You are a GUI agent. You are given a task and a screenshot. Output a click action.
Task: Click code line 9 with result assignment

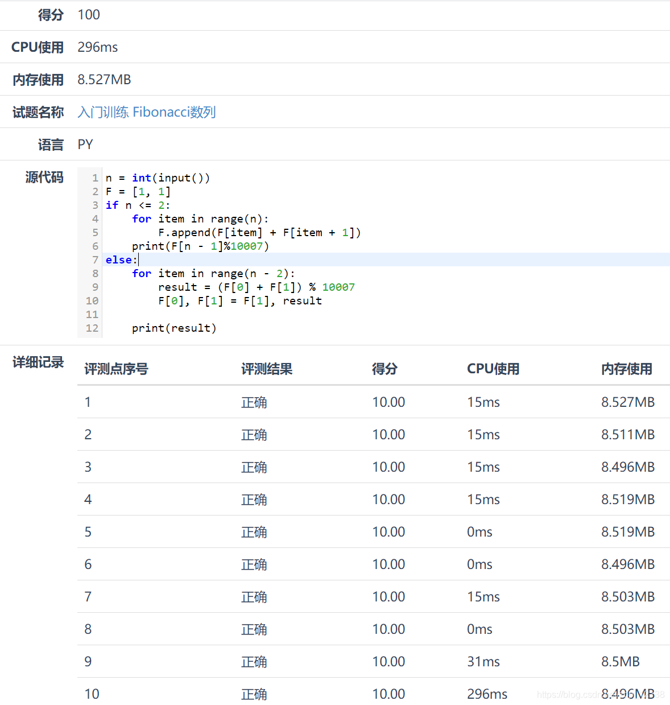(257, 287)
